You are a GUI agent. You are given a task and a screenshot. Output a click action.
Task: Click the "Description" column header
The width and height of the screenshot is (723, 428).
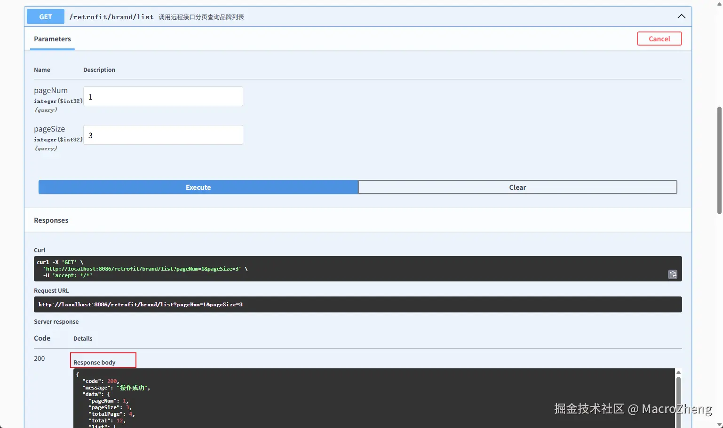[99, 70]
